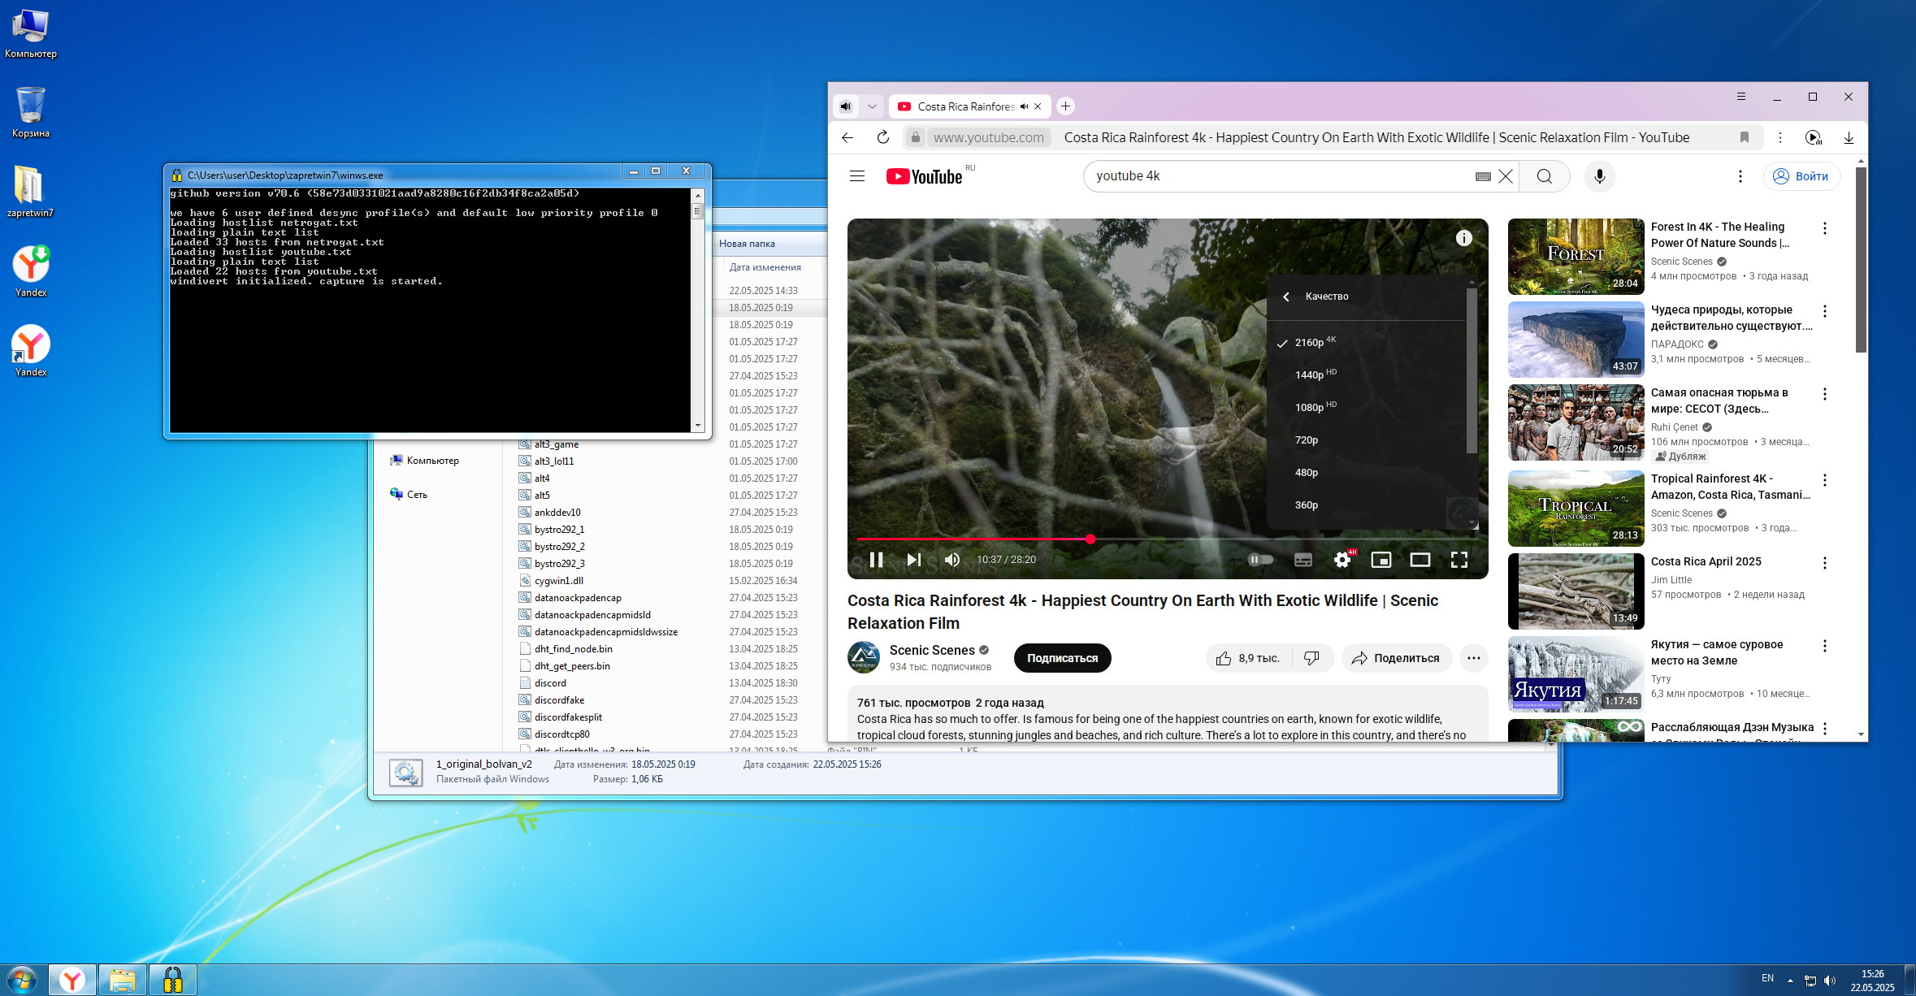This screenshot has width=1916, height=996.
Task: Open more actions below the video
Action: click(x=1473, y=659)
